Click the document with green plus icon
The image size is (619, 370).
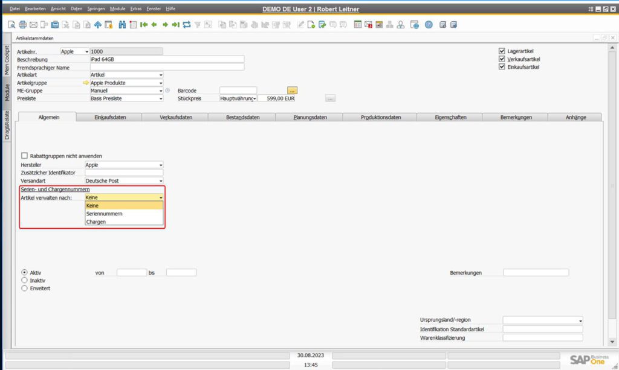pos(311,25)
